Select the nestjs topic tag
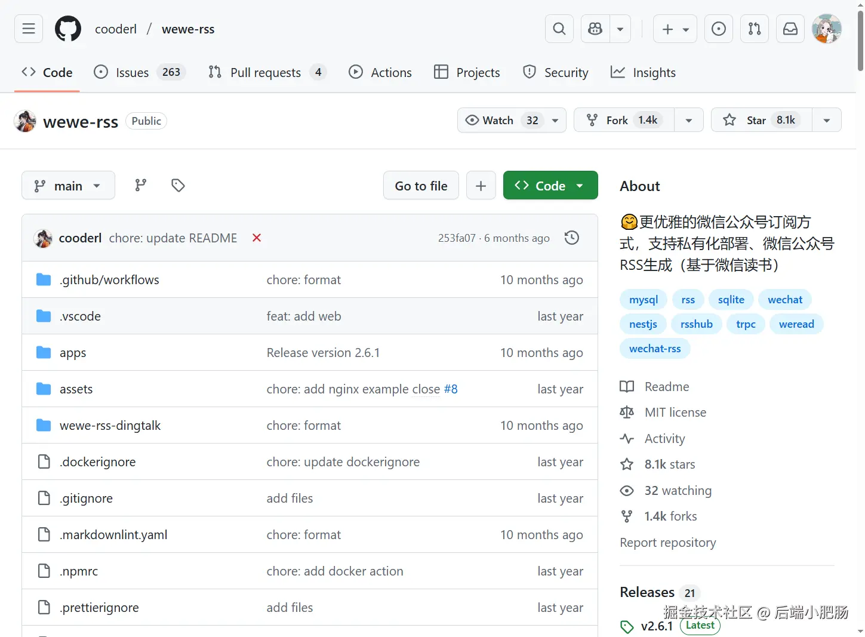The height and width of the screenshot is (637, 865). click(643, 324)
